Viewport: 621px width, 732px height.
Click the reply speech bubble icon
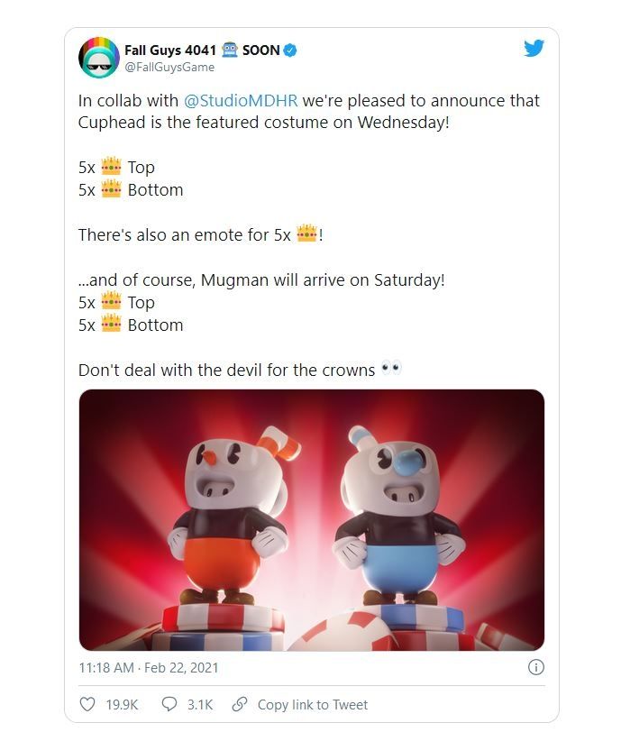169,704
